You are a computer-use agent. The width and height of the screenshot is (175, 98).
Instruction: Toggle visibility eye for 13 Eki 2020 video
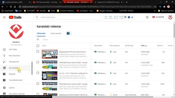[x=95, y=84]
